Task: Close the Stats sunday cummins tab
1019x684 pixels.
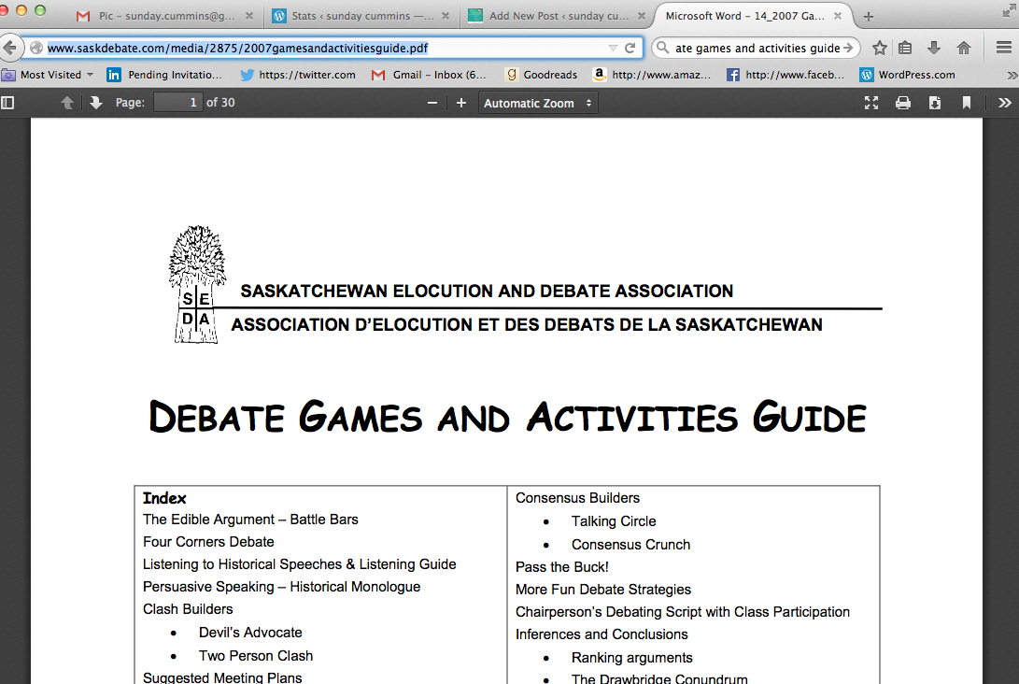Action: [446, 16]
